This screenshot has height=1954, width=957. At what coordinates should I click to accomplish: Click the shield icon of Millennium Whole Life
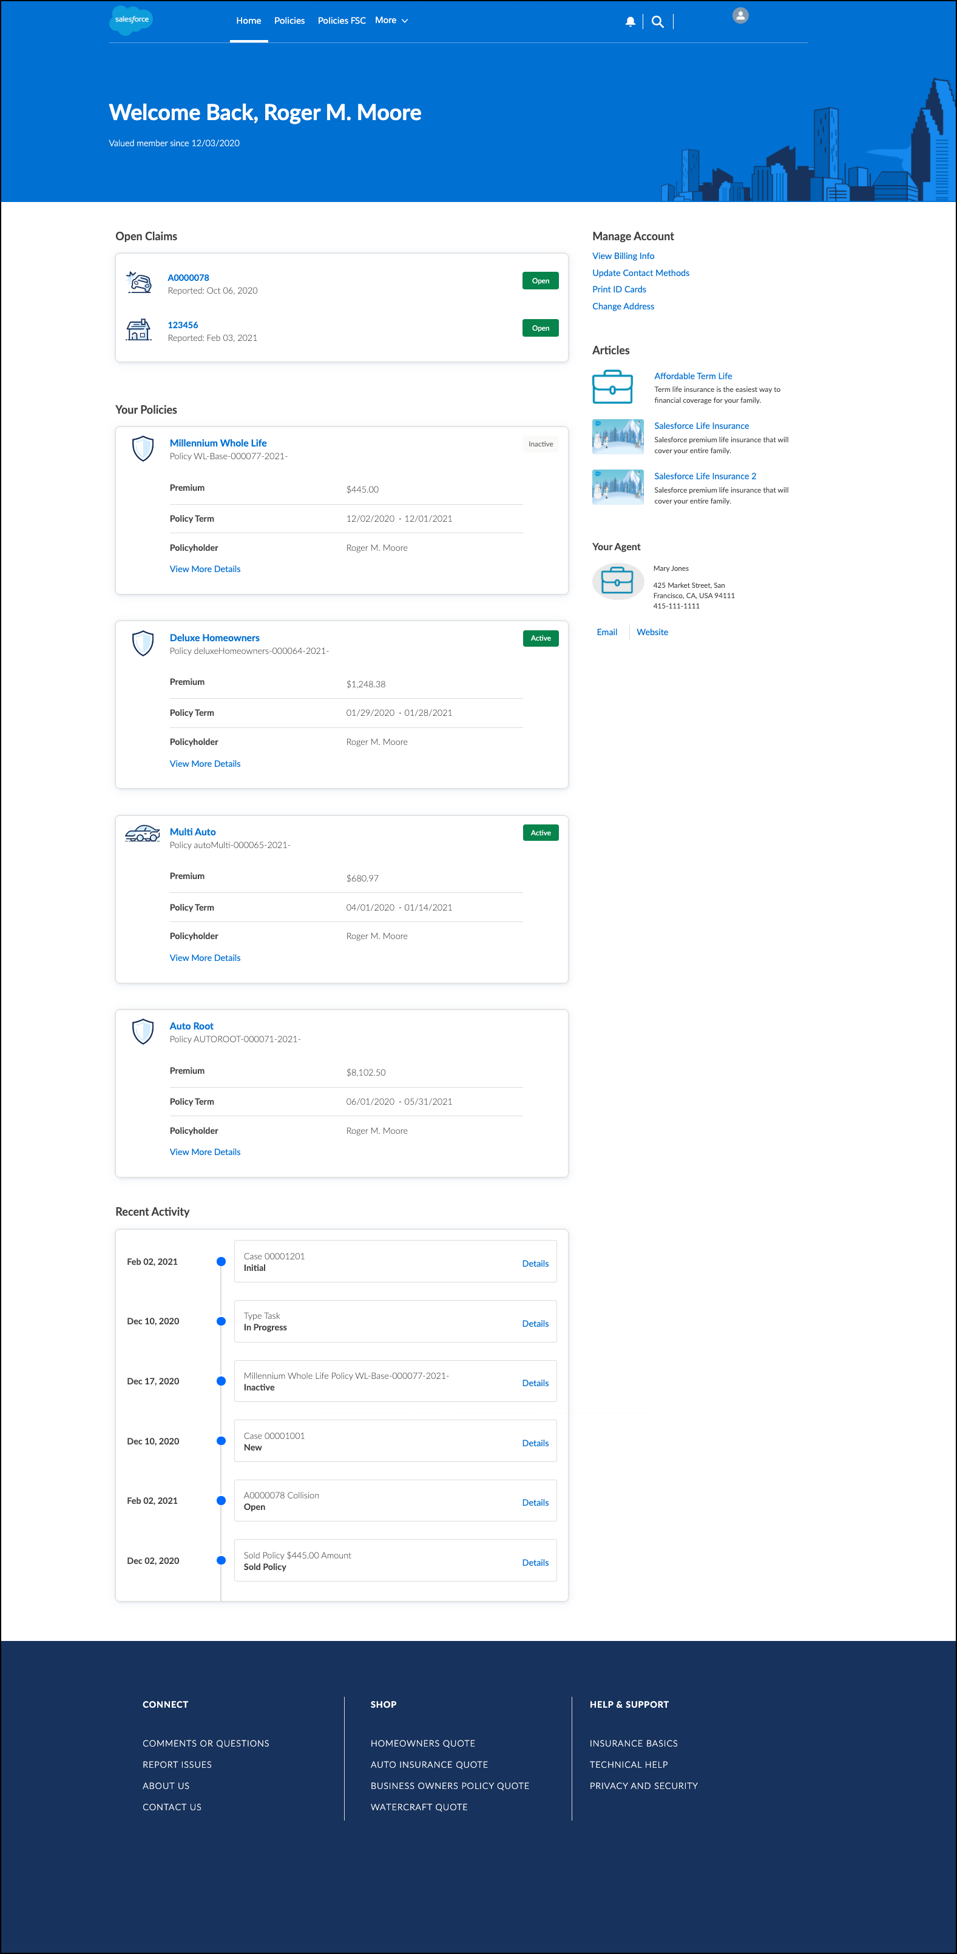(143, 448)
